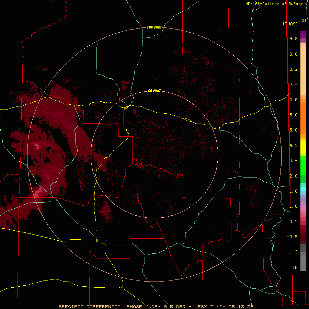Pick the yellow segment of the color bar

303,147
